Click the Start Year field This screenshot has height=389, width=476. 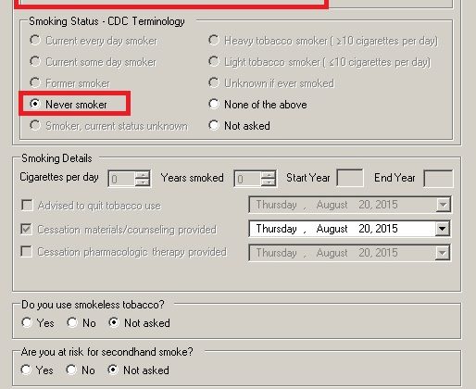350,178
